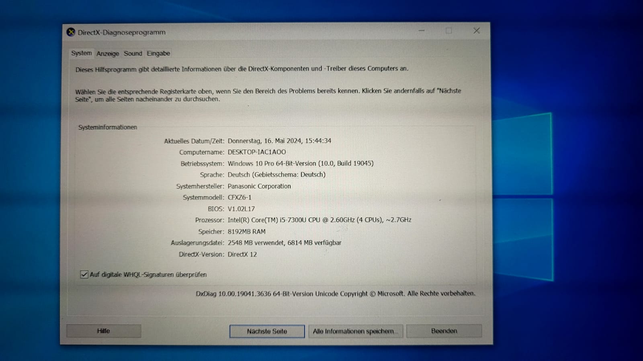This screenshot has height=361, width=643.
Task: Uncheck Auf digitale WHQL-Signaturen überprüfen
Action: coord(84,274)
